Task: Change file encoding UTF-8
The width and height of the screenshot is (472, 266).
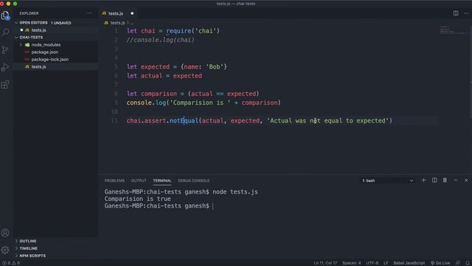Action: coord(372,263)
